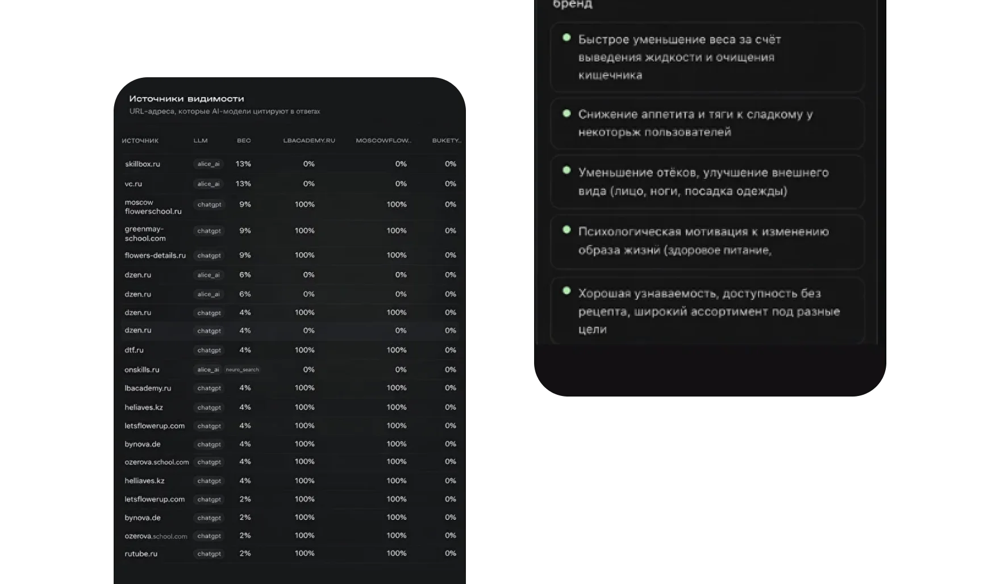Click the chatgpt tag in rutube.ru row

coord(209,554)
